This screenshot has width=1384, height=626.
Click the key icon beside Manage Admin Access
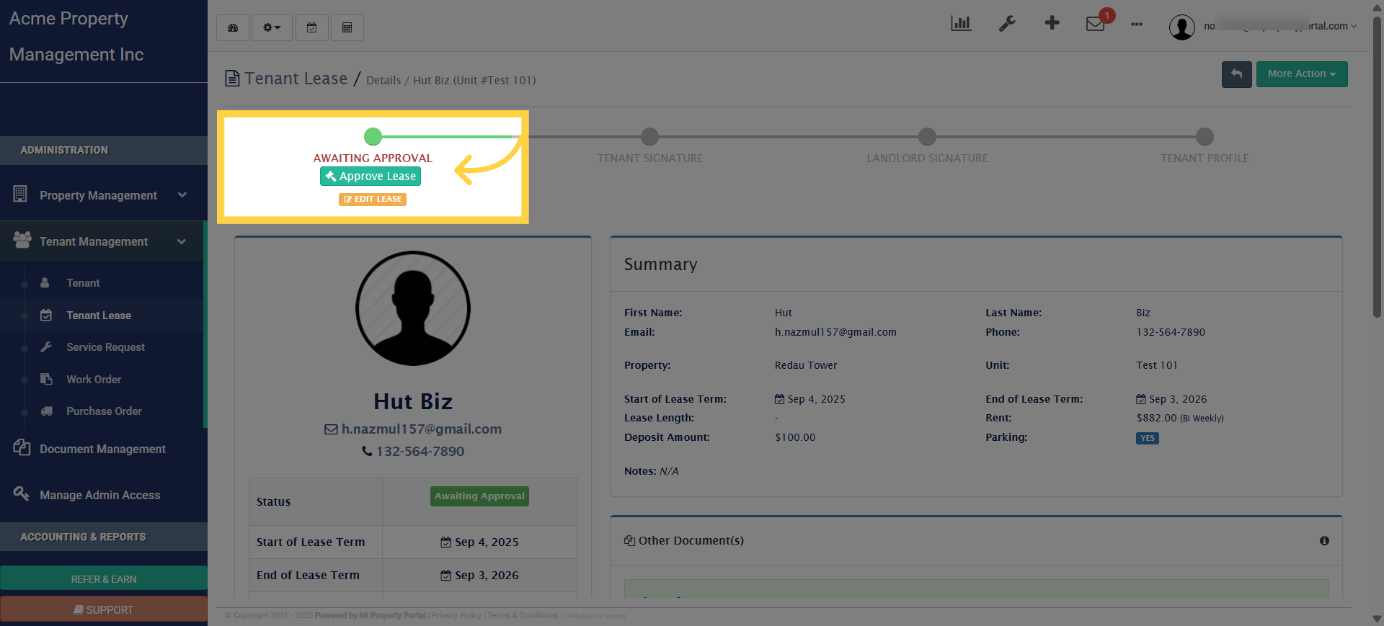click(22, 493)
